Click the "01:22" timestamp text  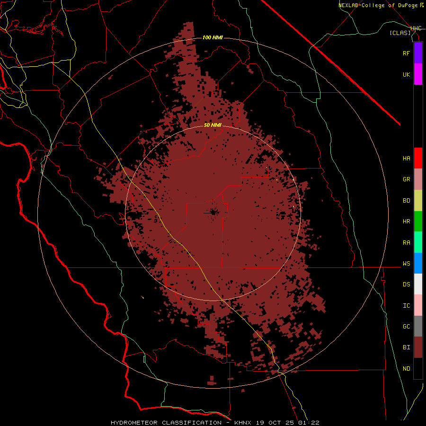[x=310, y=423]
